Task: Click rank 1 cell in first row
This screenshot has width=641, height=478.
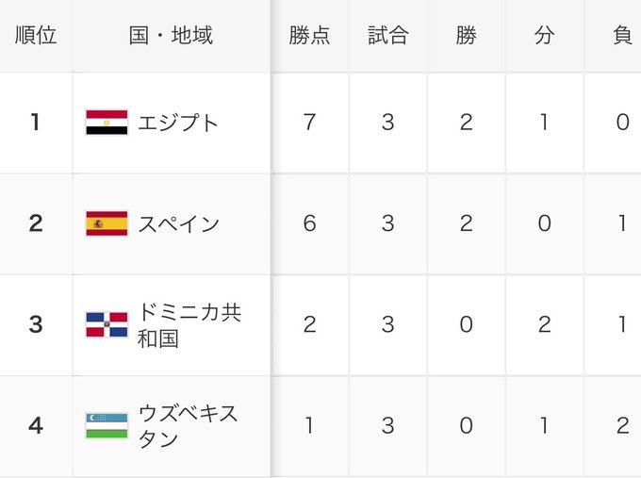Action: [36, 123]
